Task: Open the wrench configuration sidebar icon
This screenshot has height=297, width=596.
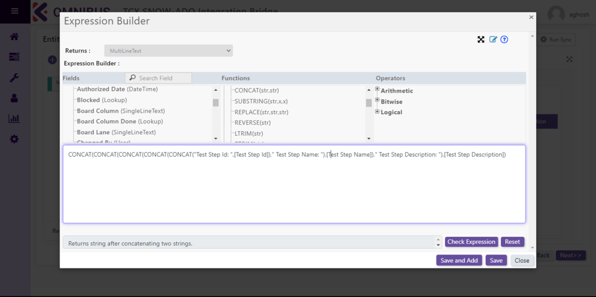Action: pos(15,77)
